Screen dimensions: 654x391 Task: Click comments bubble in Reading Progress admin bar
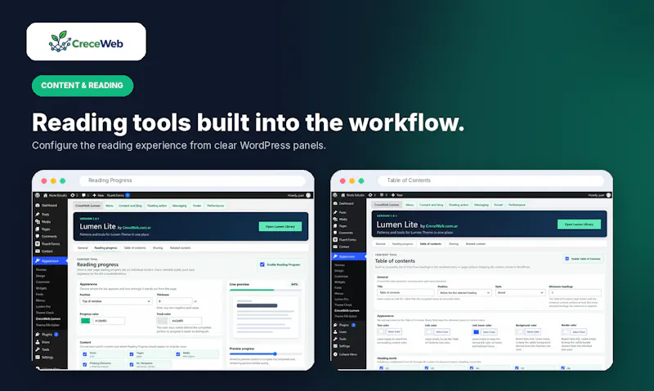(83, 195)
